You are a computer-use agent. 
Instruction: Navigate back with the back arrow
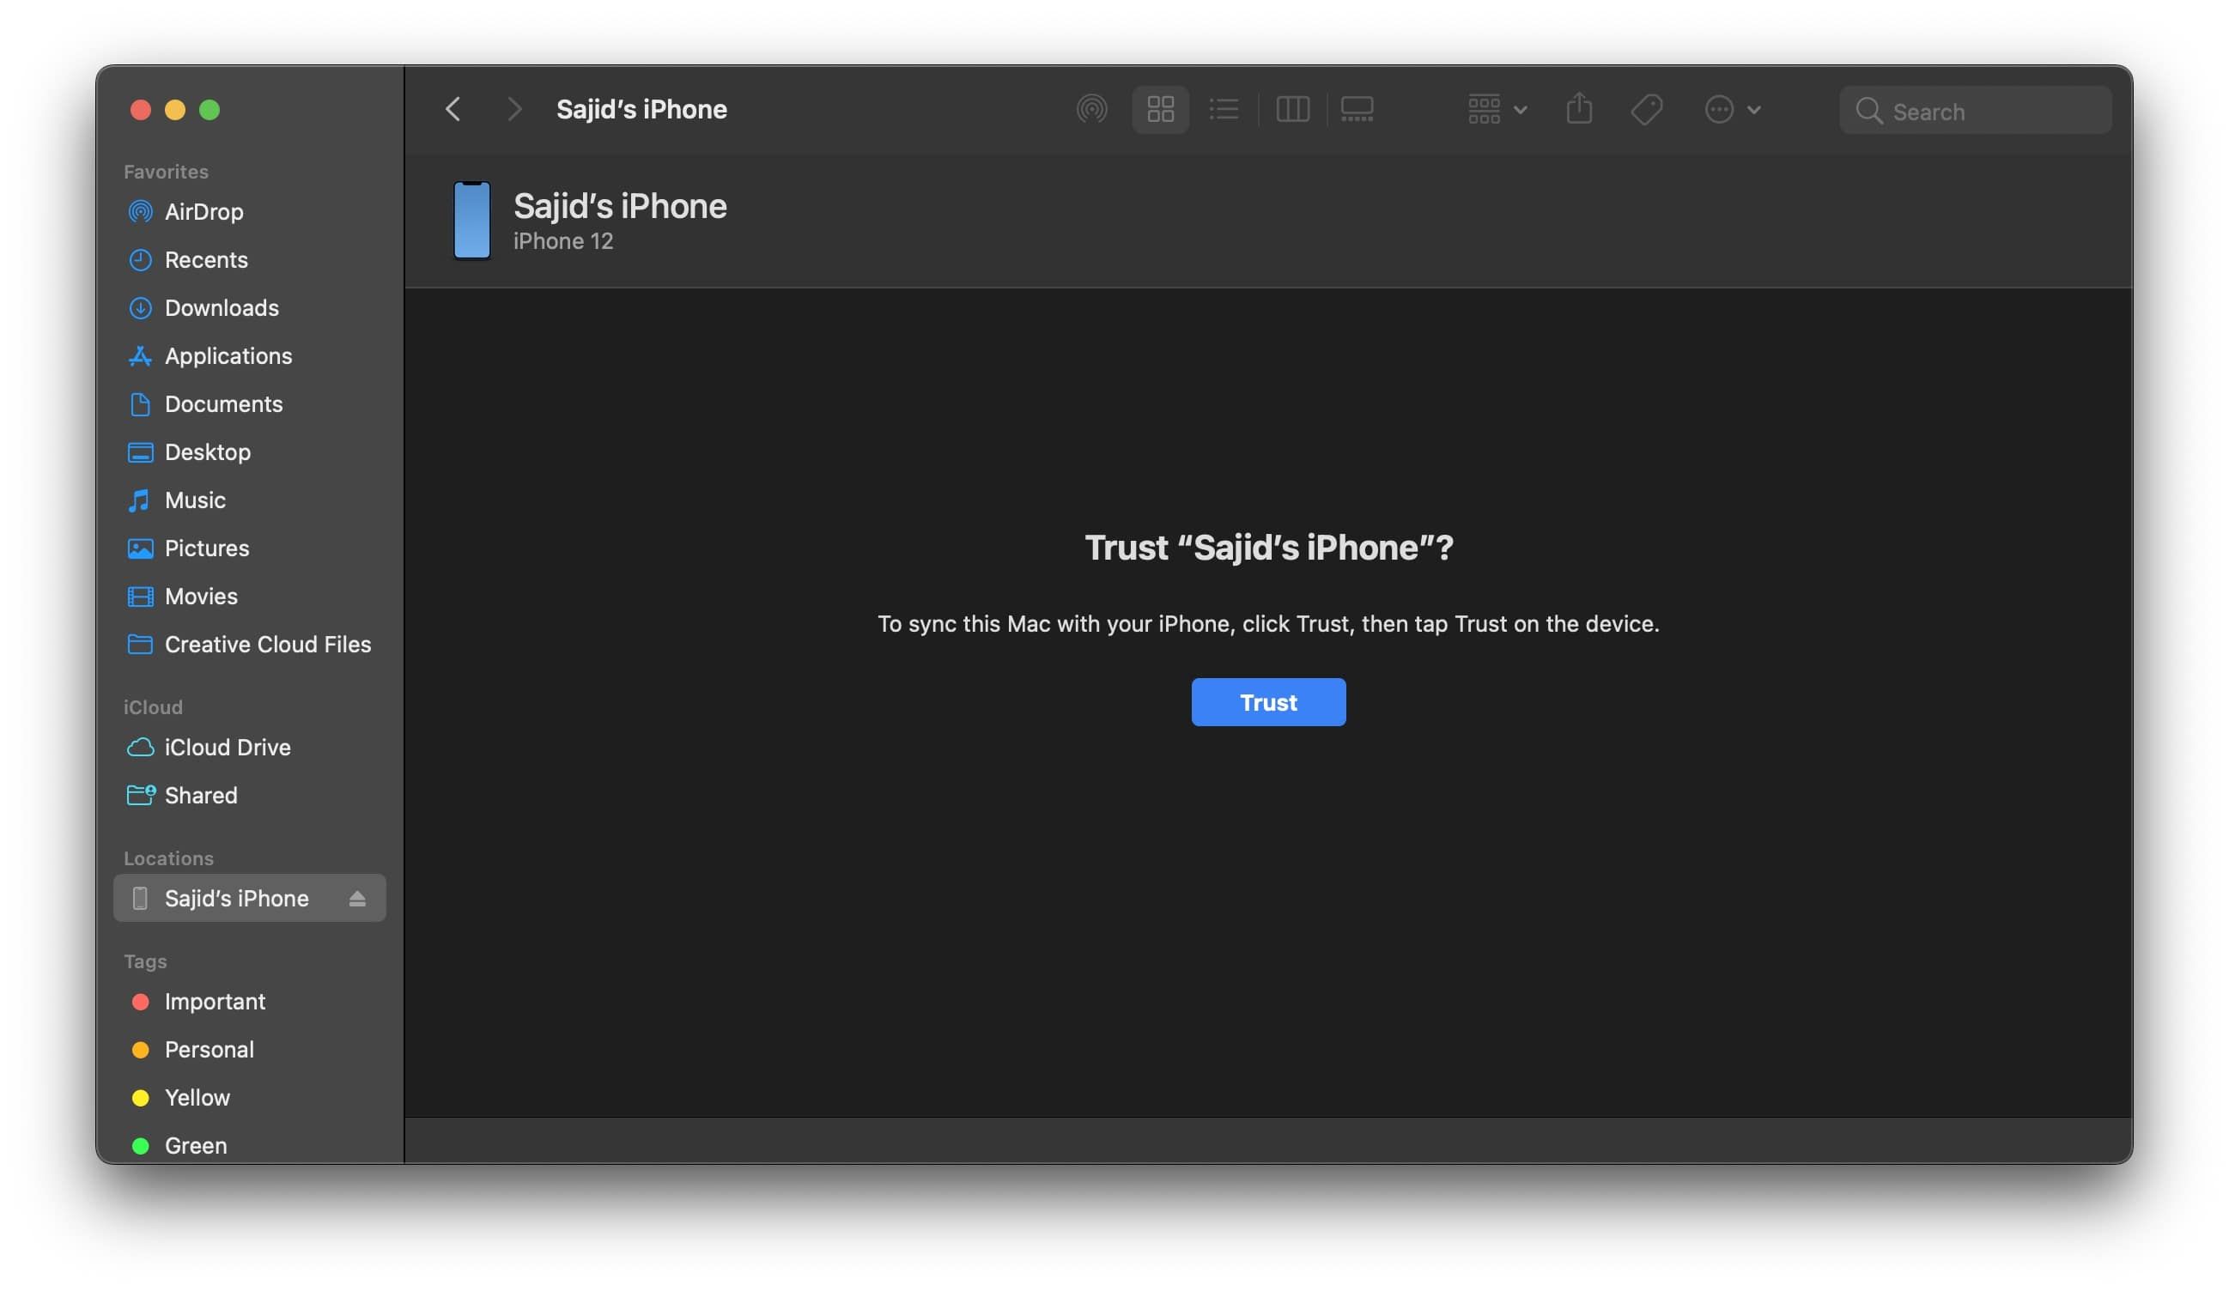click(x=452, y=109)
